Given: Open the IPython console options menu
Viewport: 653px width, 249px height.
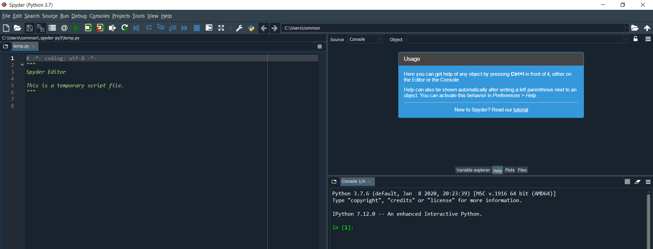Looking at the screenshot, I should [648, 182].
